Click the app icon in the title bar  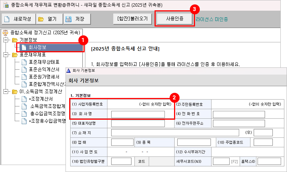[x=6, y=5]
